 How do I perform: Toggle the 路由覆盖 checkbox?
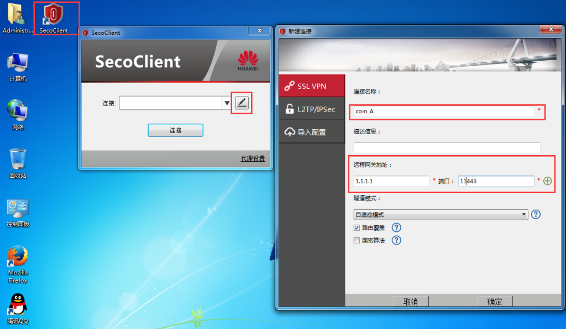click(x=357, y=228)
